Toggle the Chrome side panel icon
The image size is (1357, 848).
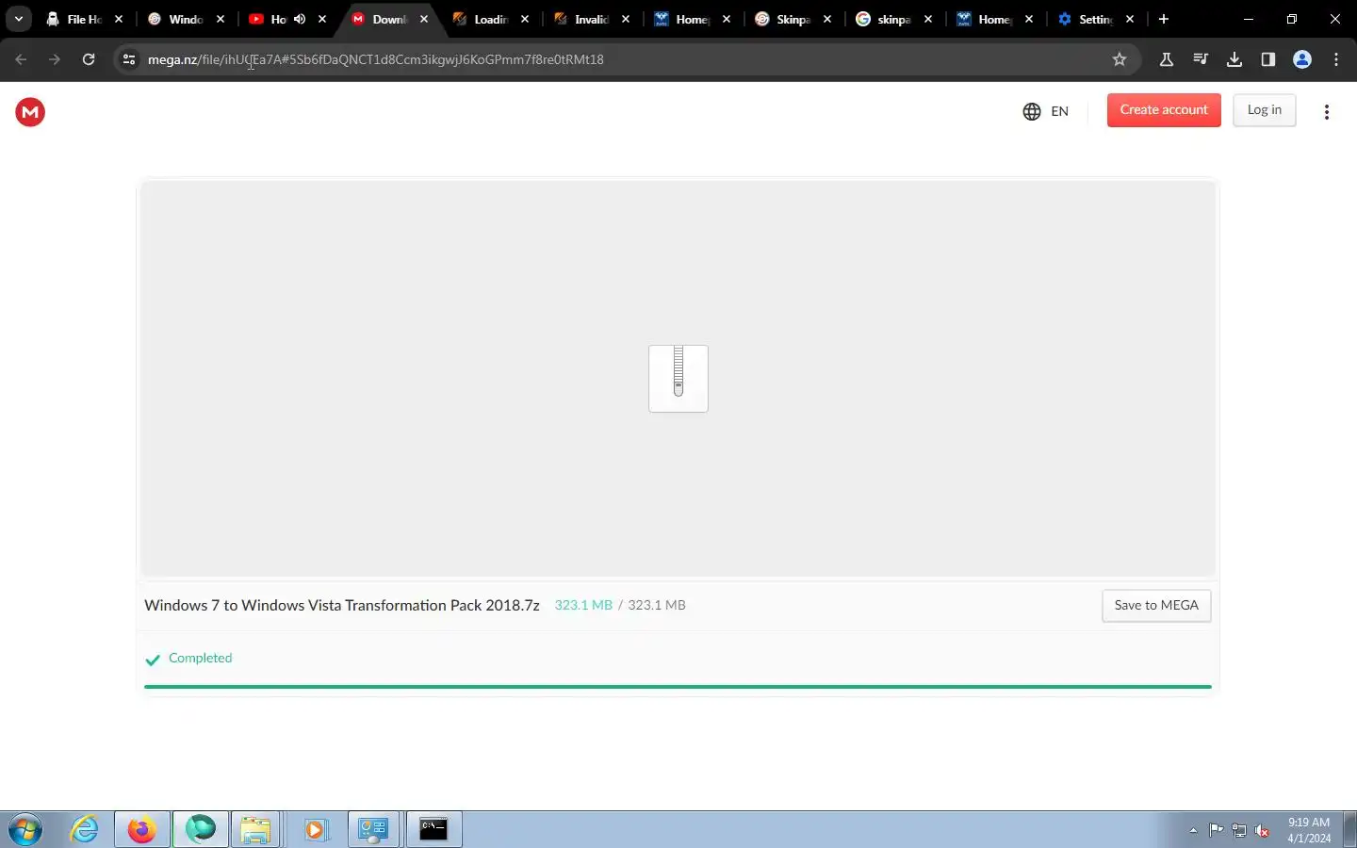click(1268, 59)
